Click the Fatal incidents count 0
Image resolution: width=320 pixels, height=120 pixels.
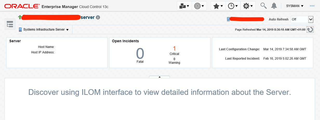point(140,54)
